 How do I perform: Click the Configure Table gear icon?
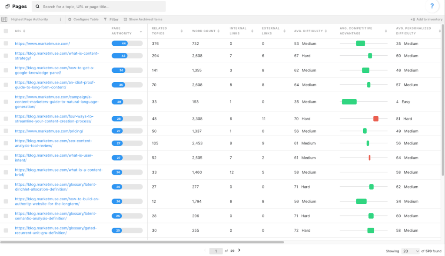tap(70, 19)
